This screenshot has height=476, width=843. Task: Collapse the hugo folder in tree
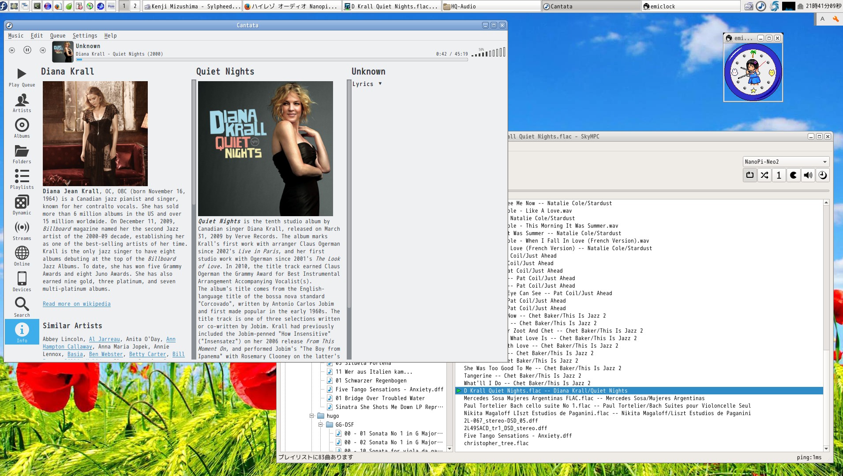312,416
